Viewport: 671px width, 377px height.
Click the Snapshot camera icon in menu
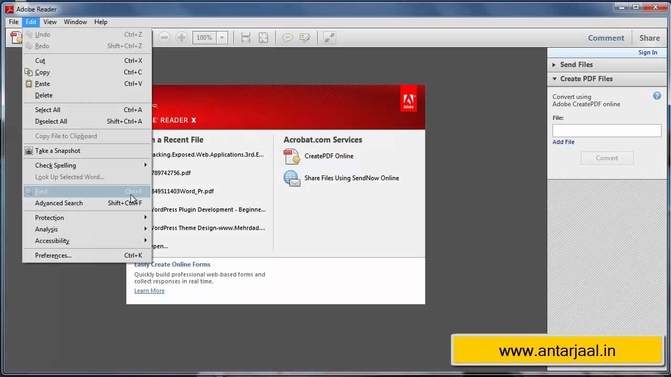coord(29,151)
